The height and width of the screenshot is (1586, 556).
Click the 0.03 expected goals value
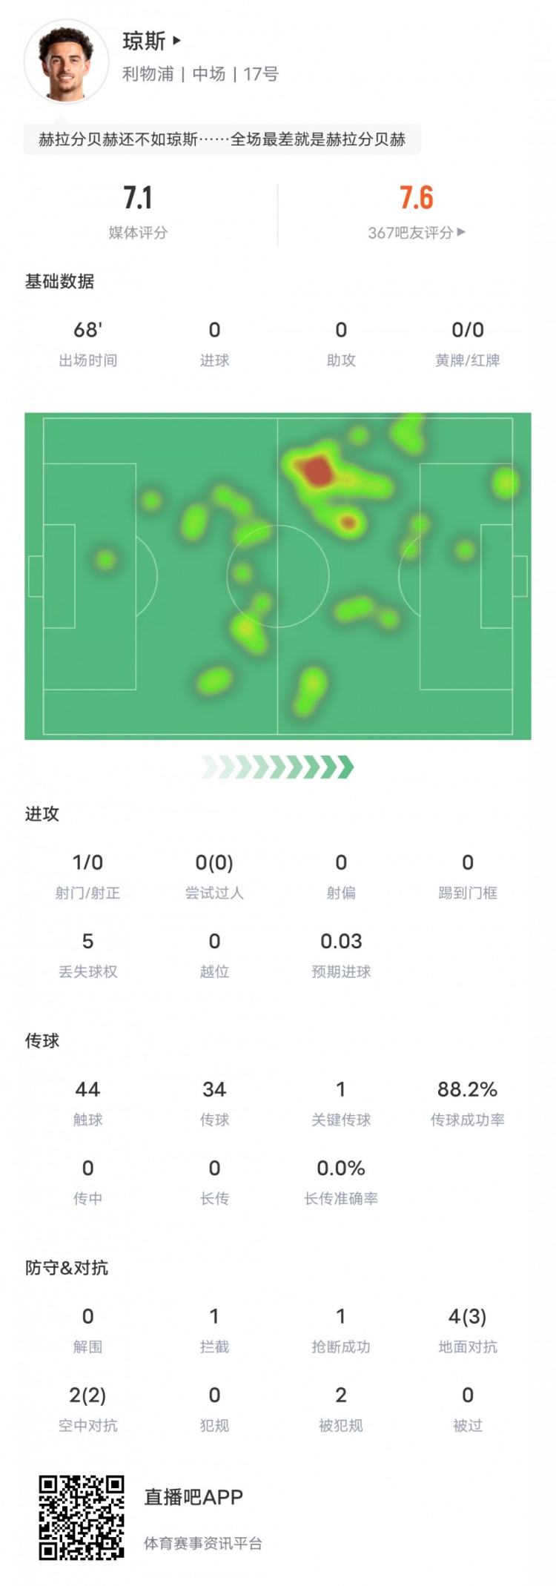click(341, 941)
